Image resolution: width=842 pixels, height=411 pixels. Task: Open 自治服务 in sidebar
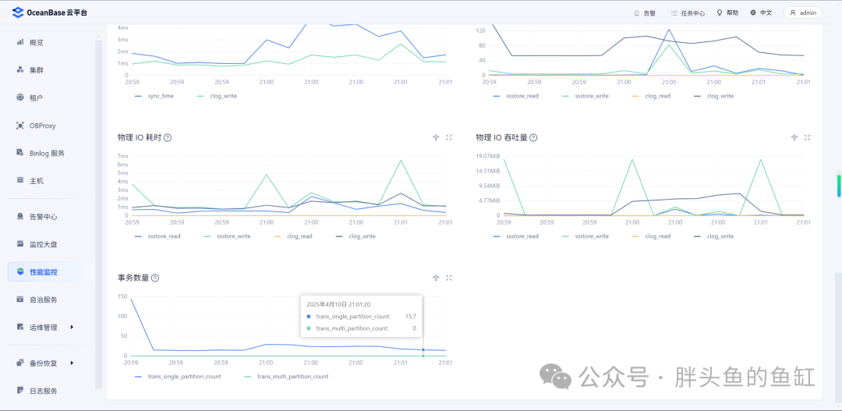pyautogui.click(x=43, y=299)
